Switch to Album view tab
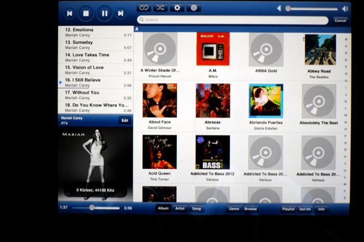The width and height of the screenshot is (364, 242). tap(163, 208)
